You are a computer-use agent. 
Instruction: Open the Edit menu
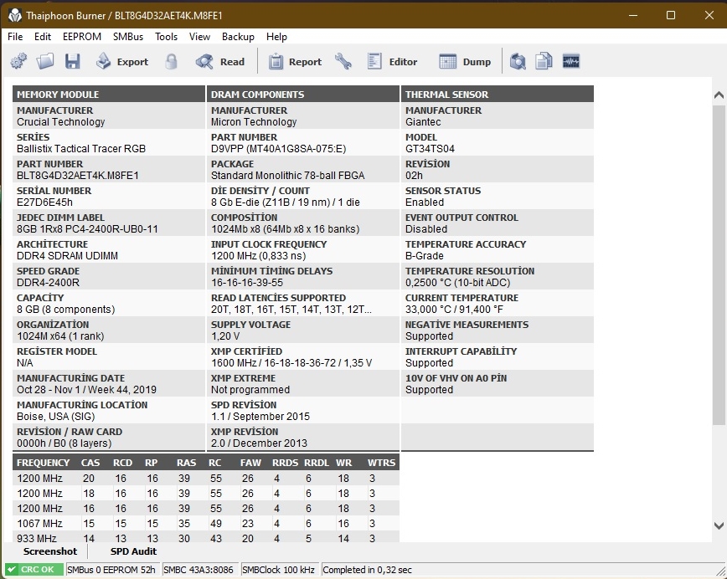pos(43,37)
